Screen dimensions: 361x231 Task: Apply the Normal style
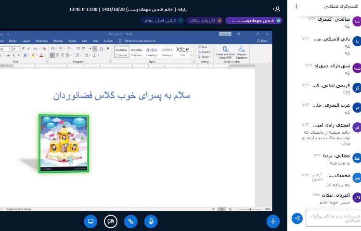pyautogui.click(x=122, y=52)
